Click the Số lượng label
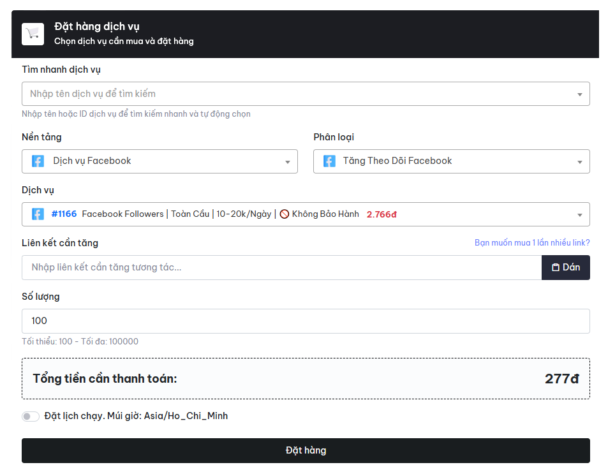The width and height of the screenshot is (615, 465). click(x=41, y=297)
